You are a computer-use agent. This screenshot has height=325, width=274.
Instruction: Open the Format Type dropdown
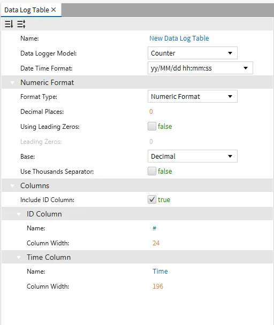pyautogui.click(x=193, y=96)
